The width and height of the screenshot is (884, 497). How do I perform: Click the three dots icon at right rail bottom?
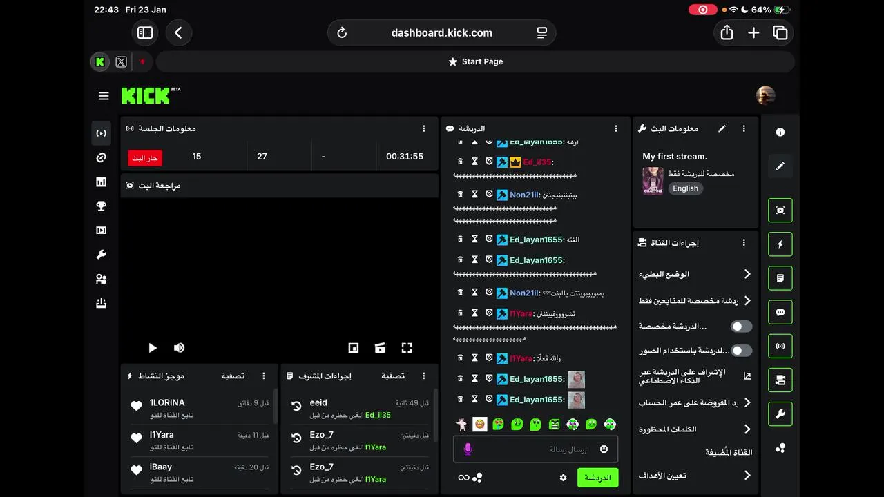point(780,448)
